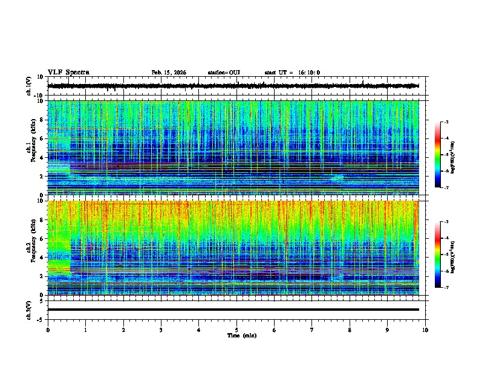Click time axis tick label "3"
Screen dimensions: 479x370
[x=161, y=330]
